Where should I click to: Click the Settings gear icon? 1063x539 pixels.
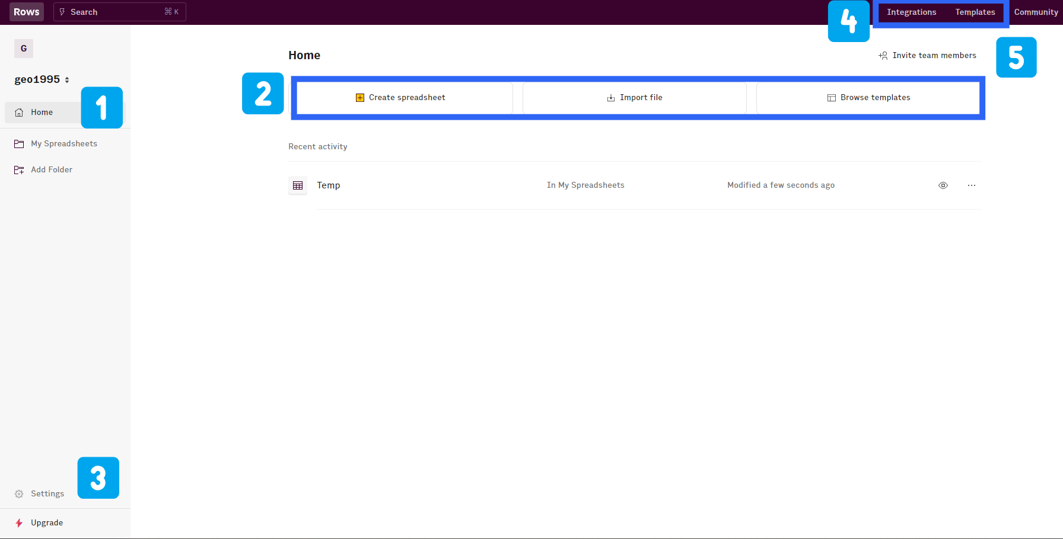pyautogui.click(x=19, y=494)
